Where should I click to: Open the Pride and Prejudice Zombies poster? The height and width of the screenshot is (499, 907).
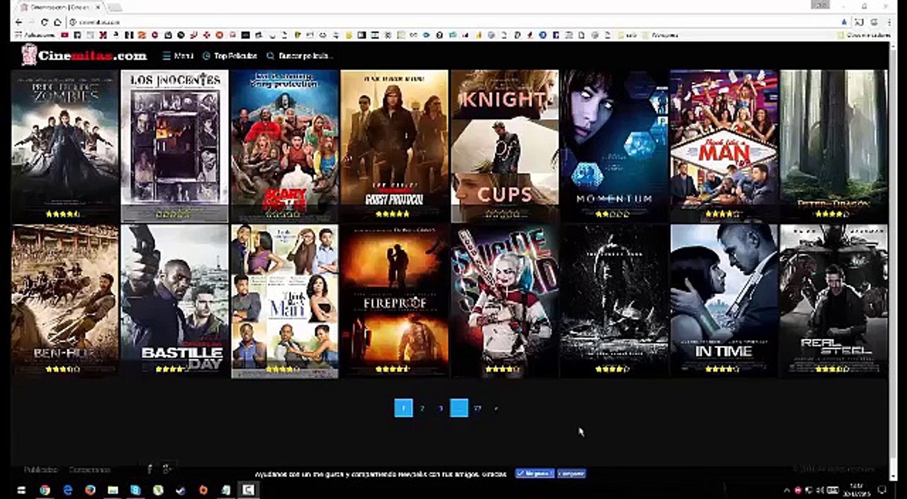click(x=65, y=146)
